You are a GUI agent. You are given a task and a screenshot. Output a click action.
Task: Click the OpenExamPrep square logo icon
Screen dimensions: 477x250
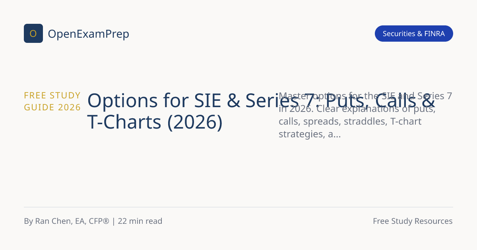coord(33,33)
